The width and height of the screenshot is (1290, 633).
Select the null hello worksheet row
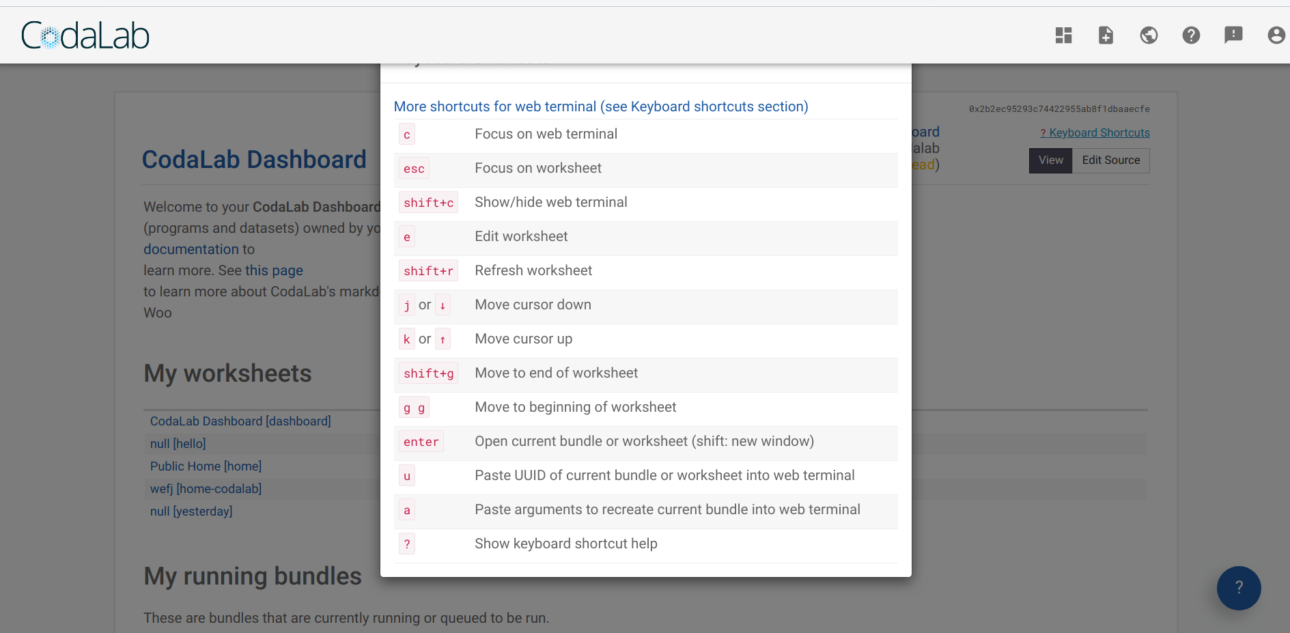[x=178, y=443]
